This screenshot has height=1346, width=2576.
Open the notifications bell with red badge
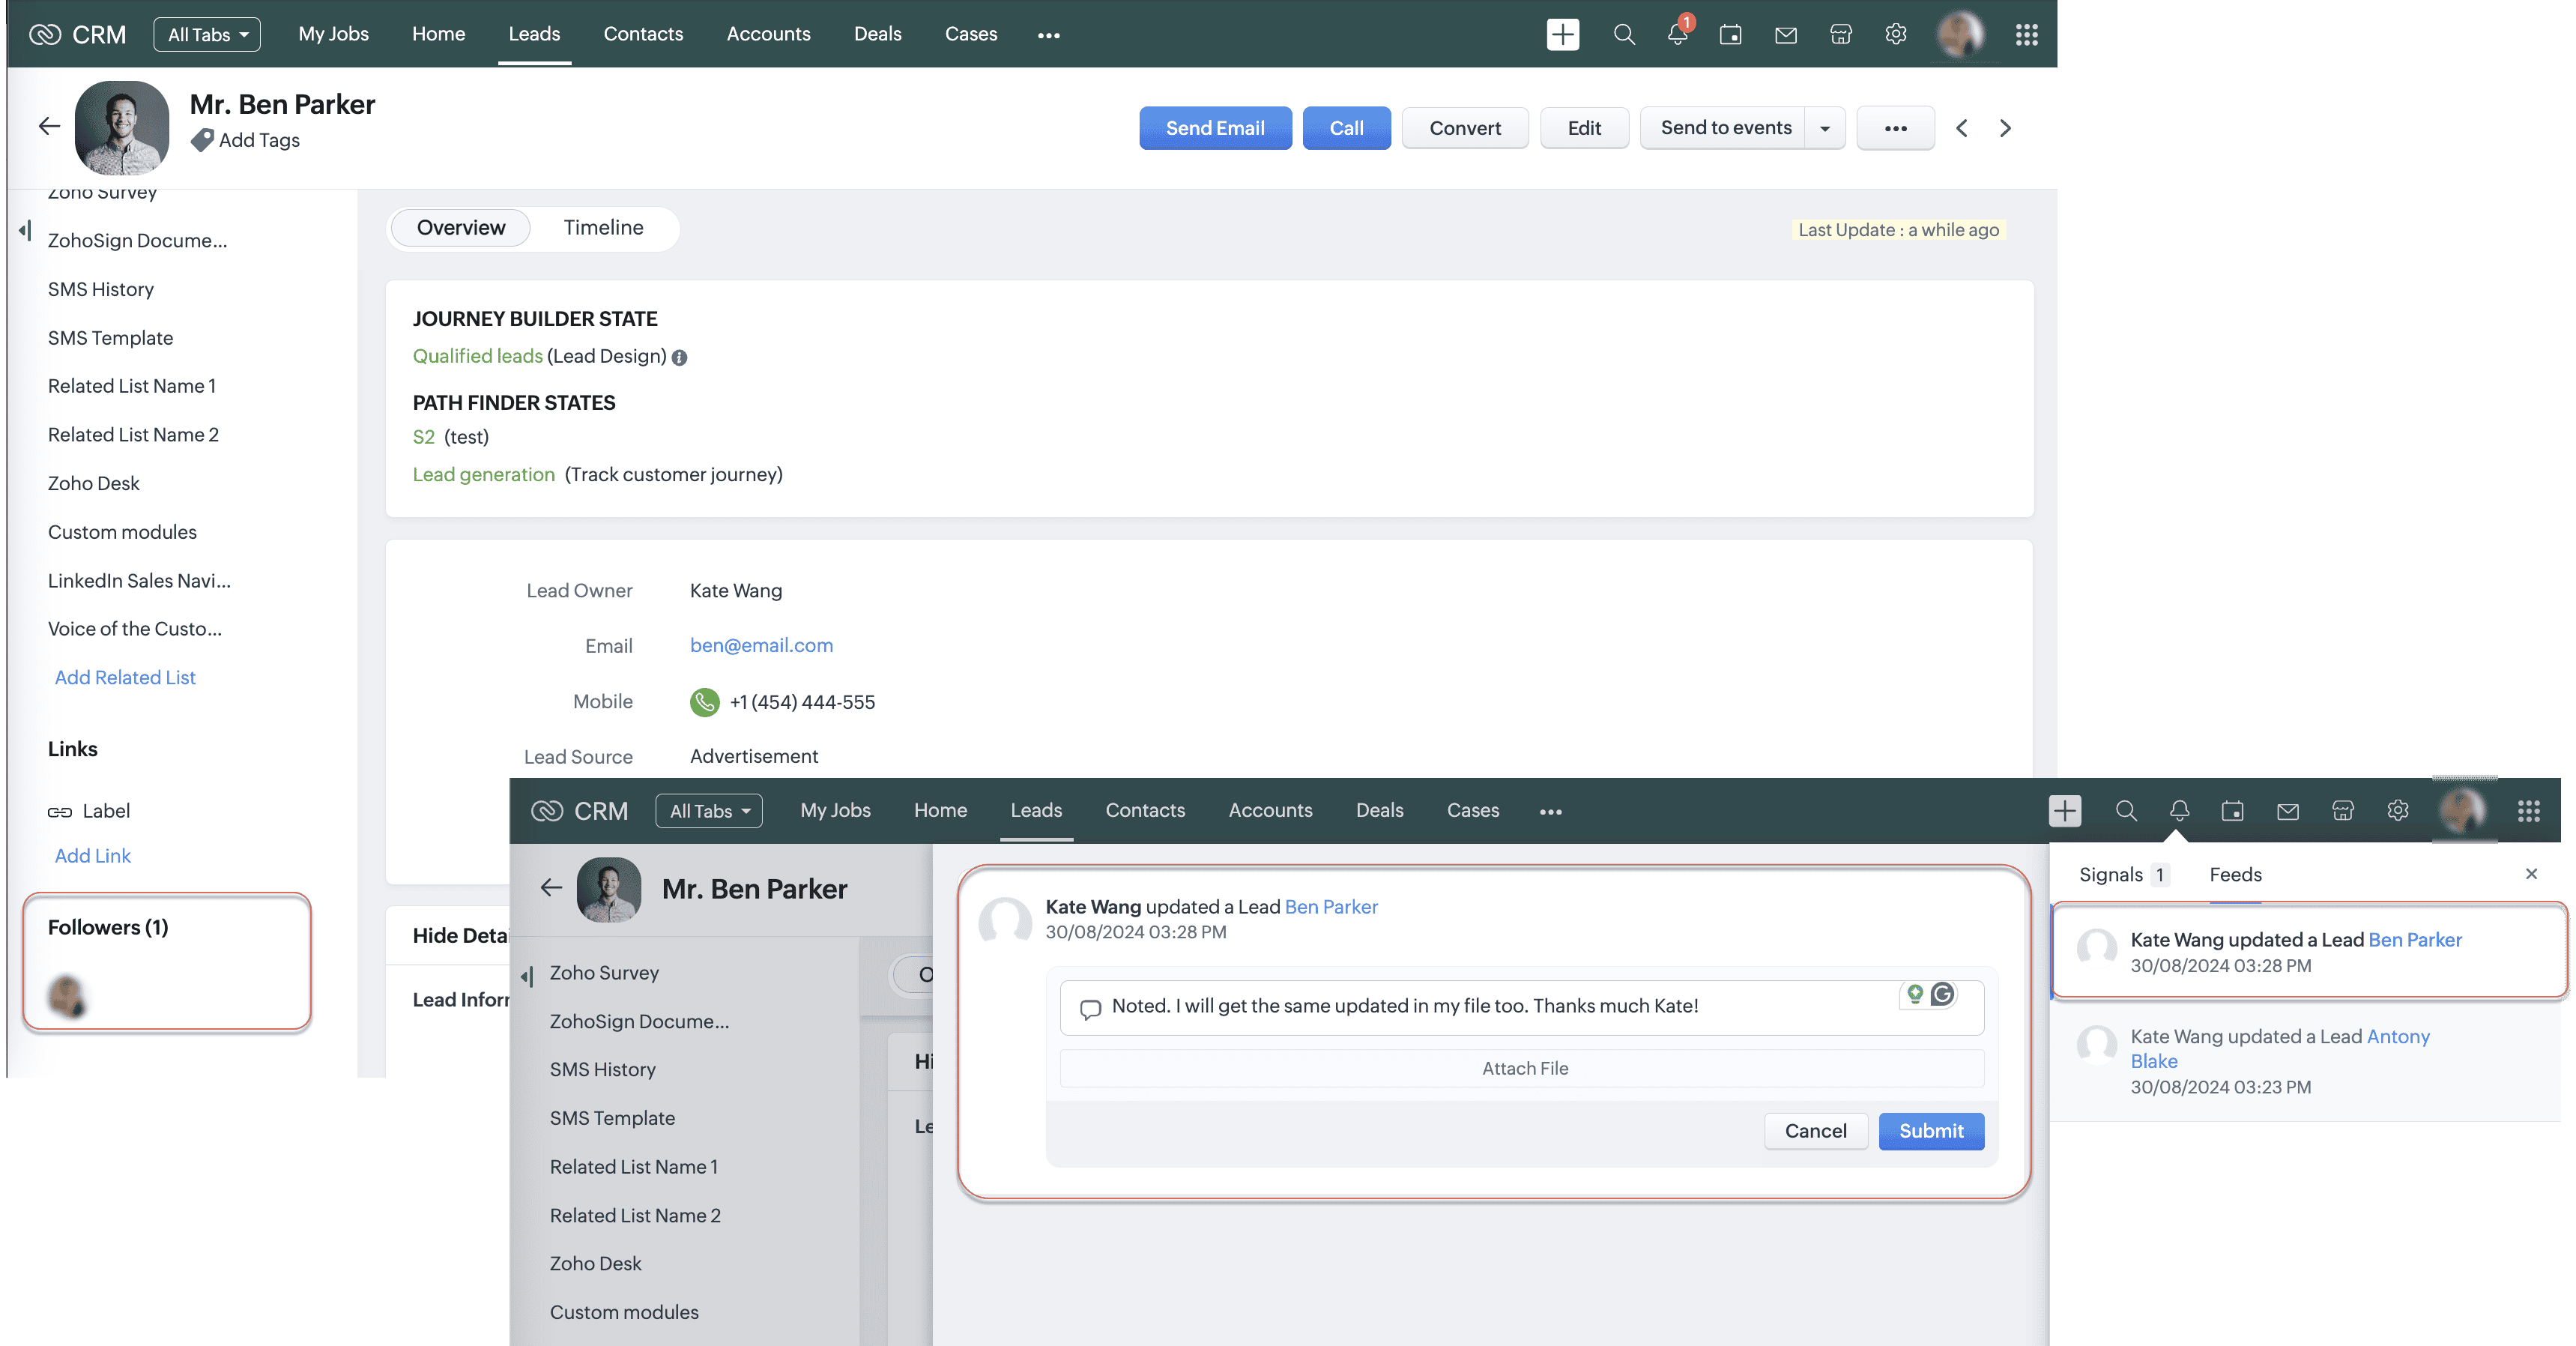pos(1678,35)
